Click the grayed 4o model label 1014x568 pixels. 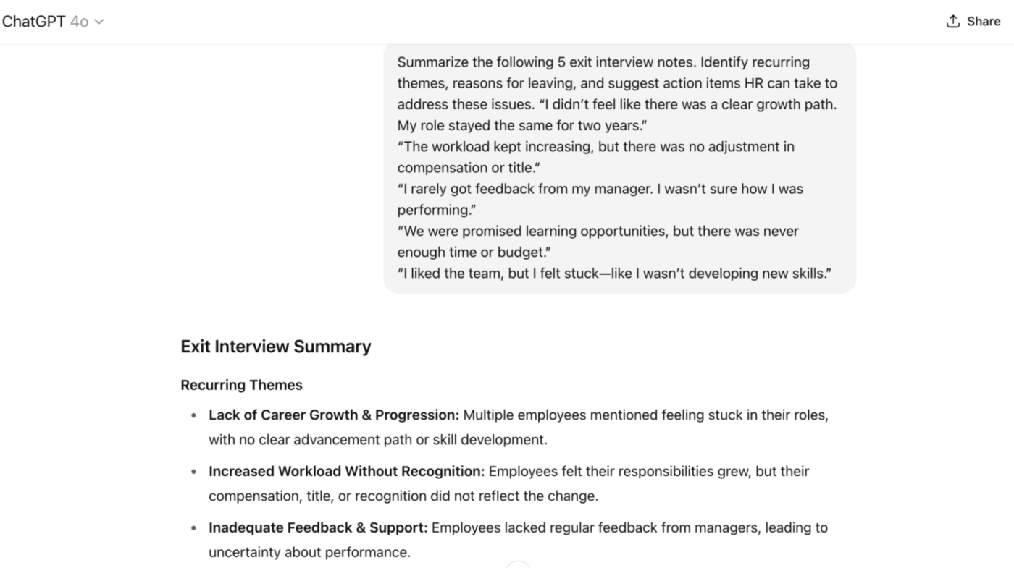point(80,21)
